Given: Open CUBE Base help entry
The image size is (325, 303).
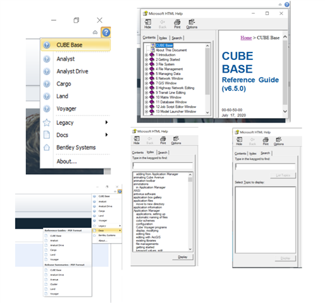Looking at the screenshot, I should 75,45.
